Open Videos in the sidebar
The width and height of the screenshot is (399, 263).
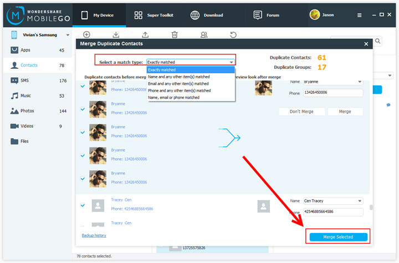38,126
